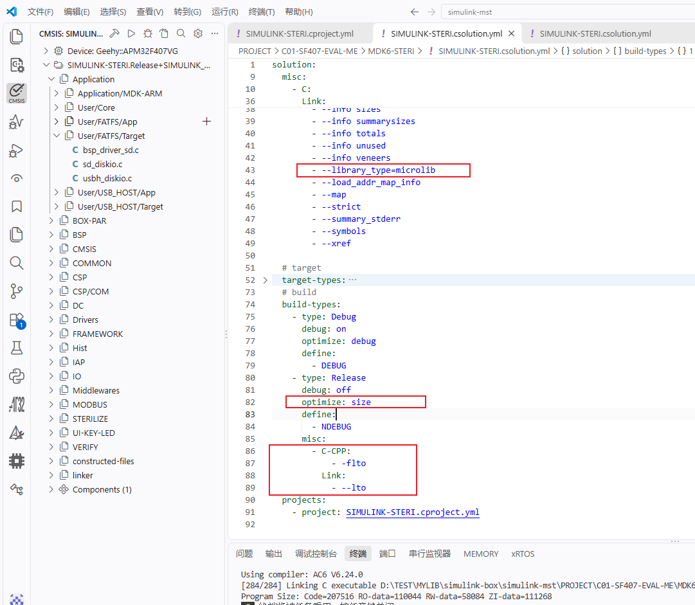
Task: Click the build hammer icon in CMSIS header
Action: pyautogui.click(x=114, y=33)
